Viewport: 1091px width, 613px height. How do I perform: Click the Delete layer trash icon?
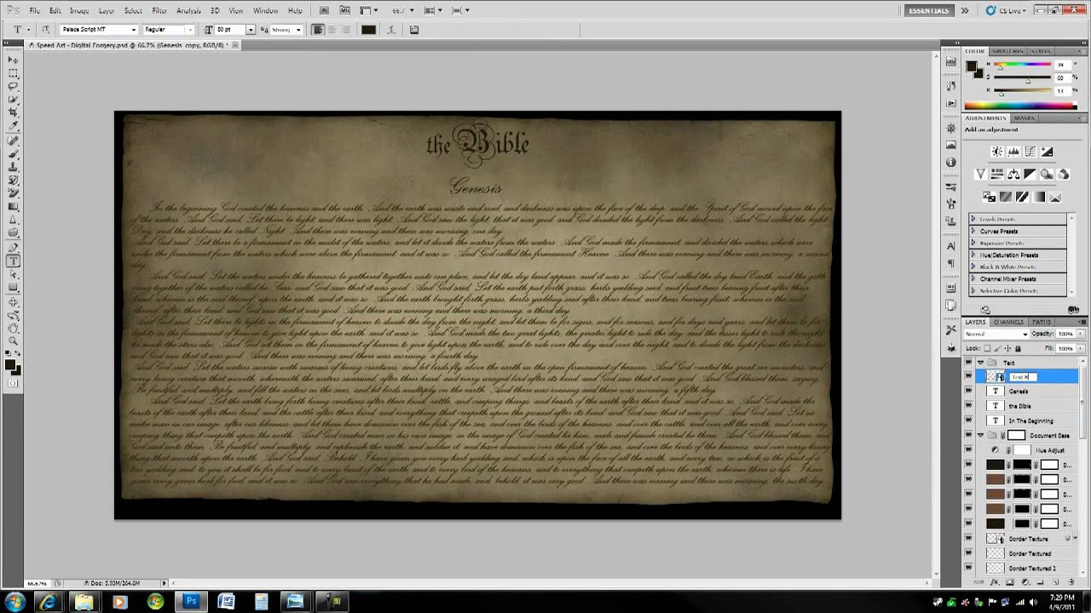click(1071, 583)
